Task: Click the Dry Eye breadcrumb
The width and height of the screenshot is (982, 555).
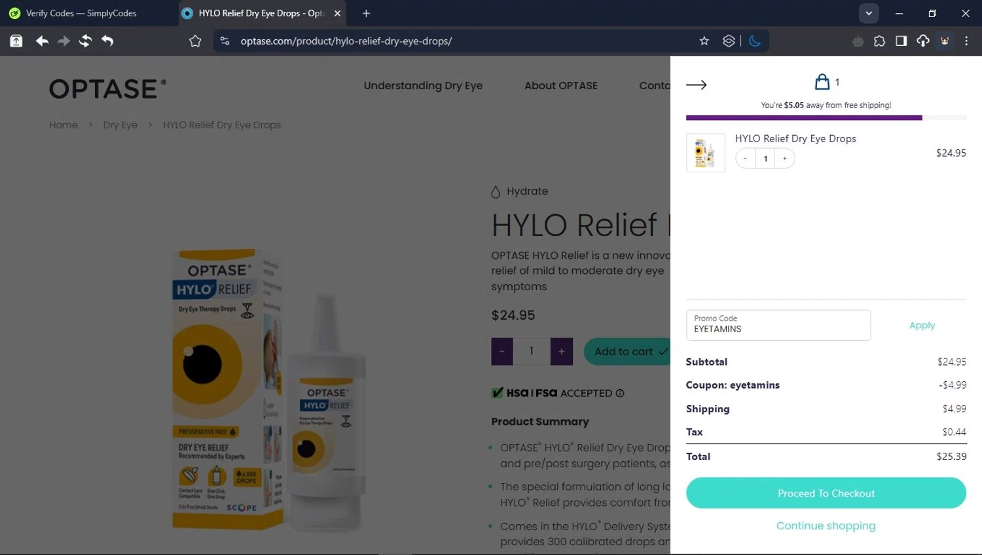Action: coord(120,124)
